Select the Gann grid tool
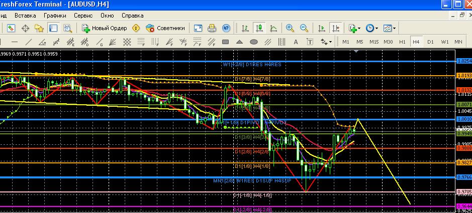 127,42
